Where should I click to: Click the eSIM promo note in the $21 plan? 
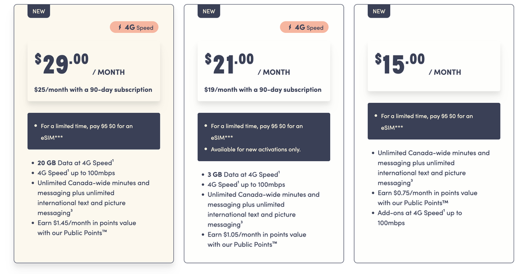pyautogui.click(x=256, y=131)
